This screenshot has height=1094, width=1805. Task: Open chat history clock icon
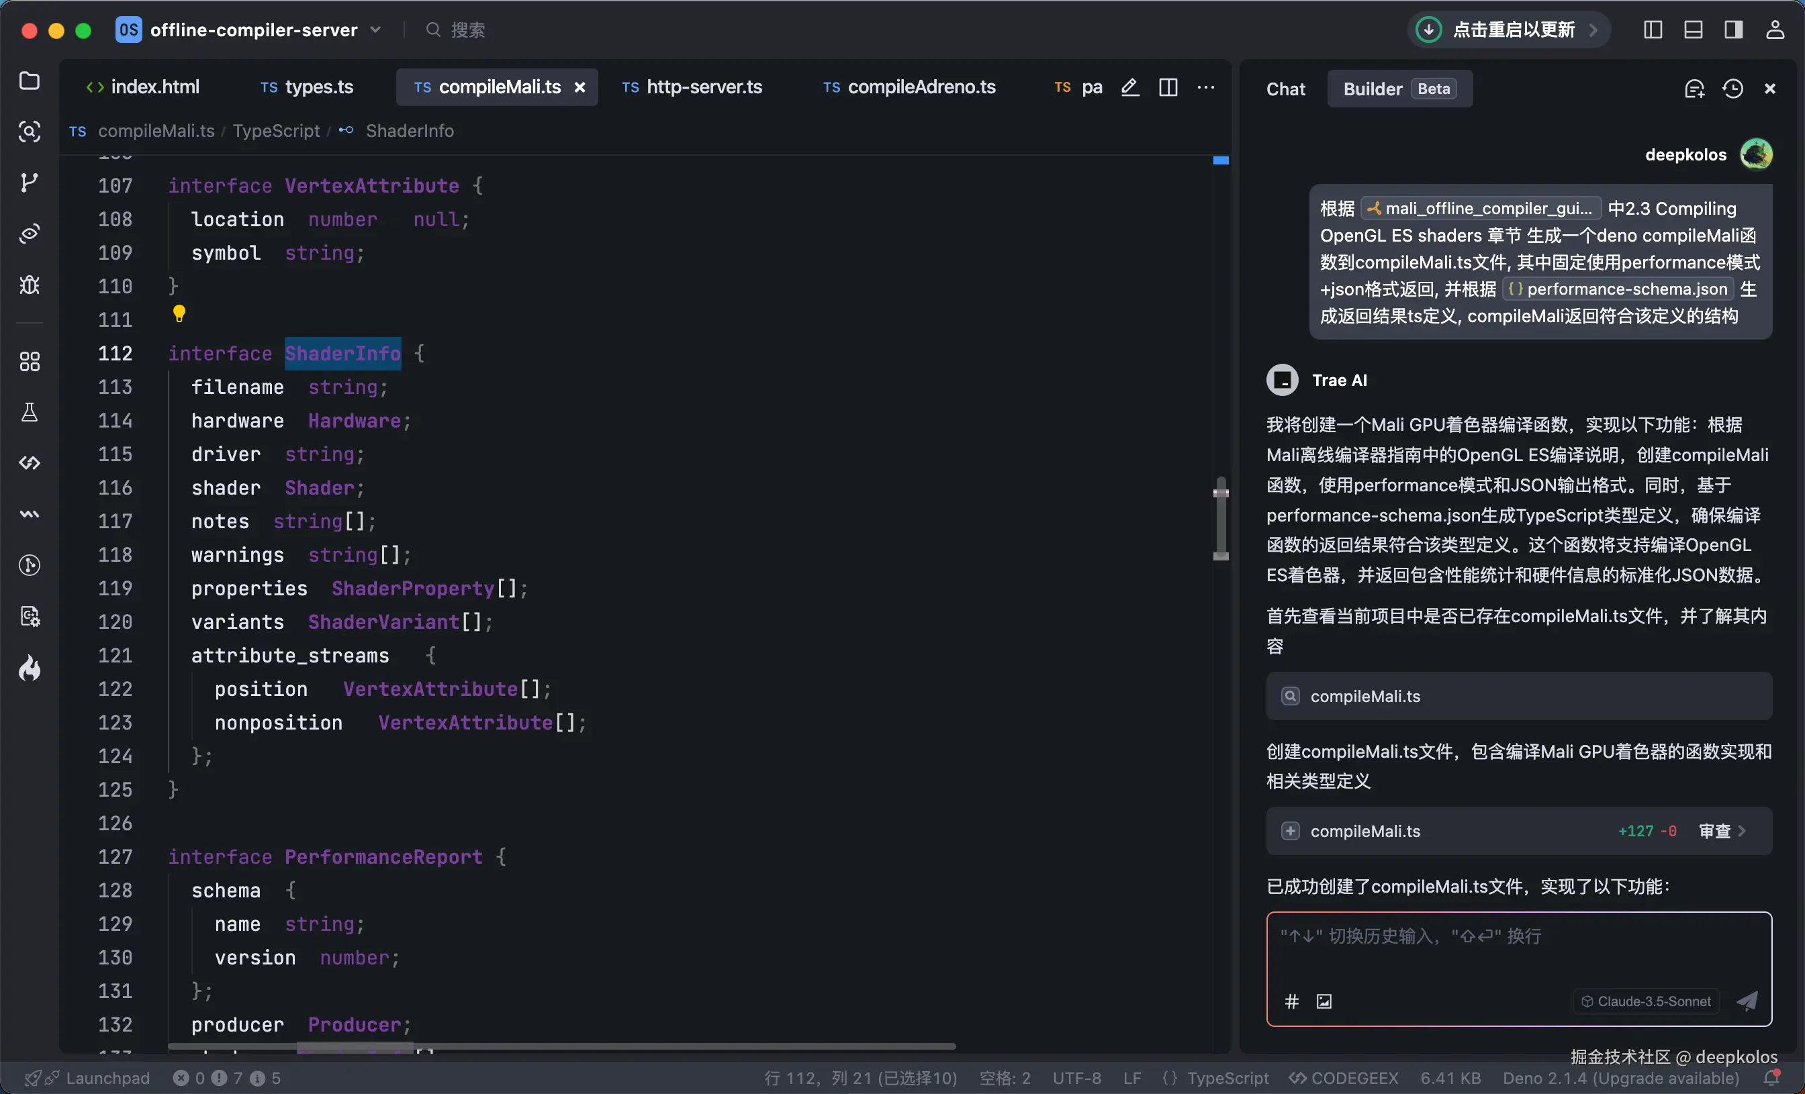[1732, 89]
